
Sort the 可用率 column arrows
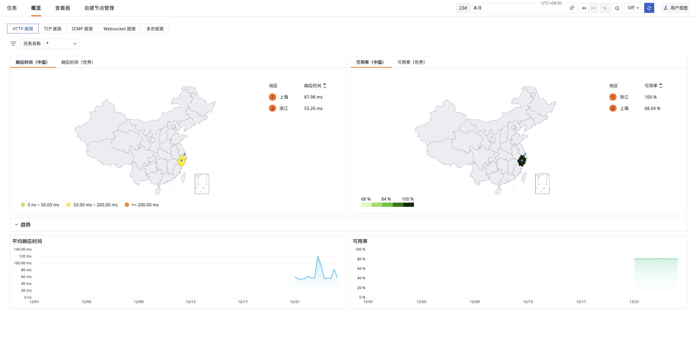point(661,86)
